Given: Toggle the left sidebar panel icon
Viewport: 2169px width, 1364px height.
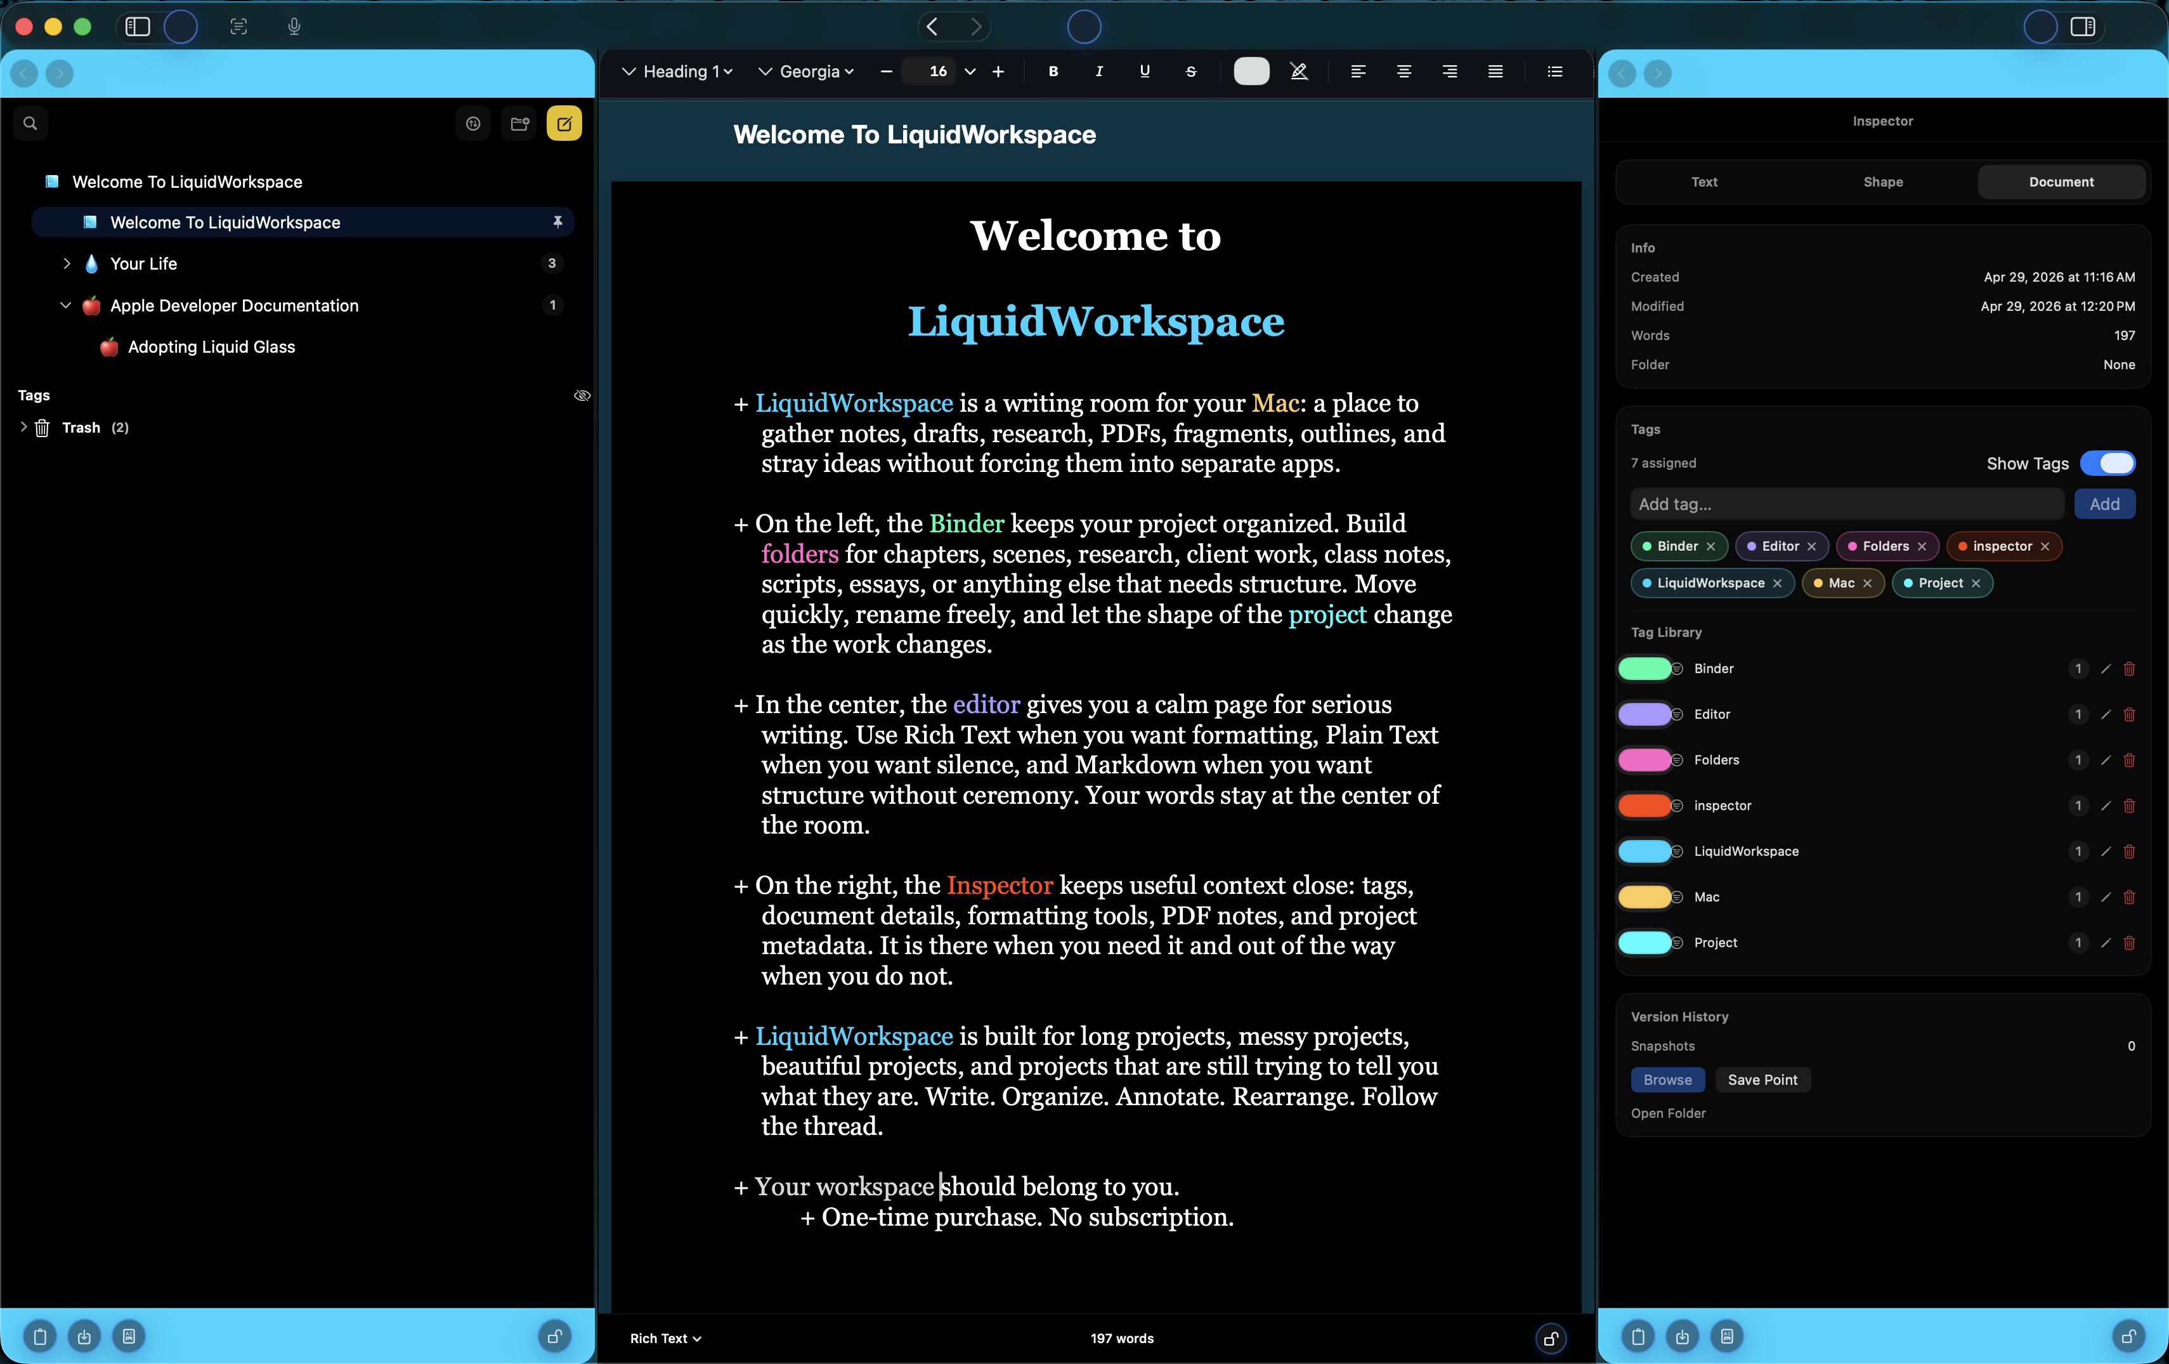Looking at the screenshot, I should pyautogui.click(x=137, y=26).
